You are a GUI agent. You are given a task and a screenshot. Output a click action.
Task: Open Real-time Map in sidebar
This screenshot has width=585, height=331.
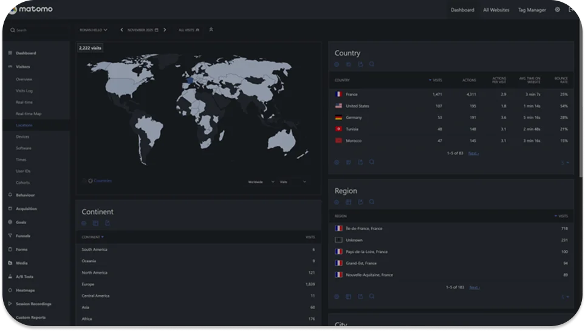(29, 114)
